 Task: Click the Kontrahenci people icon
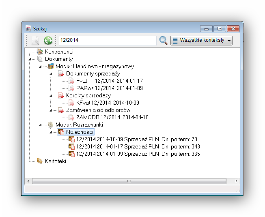40,52
